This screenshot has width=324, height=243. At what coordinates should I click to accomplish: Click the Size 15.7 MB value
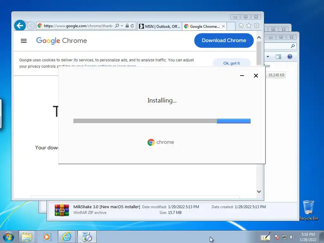175,212
